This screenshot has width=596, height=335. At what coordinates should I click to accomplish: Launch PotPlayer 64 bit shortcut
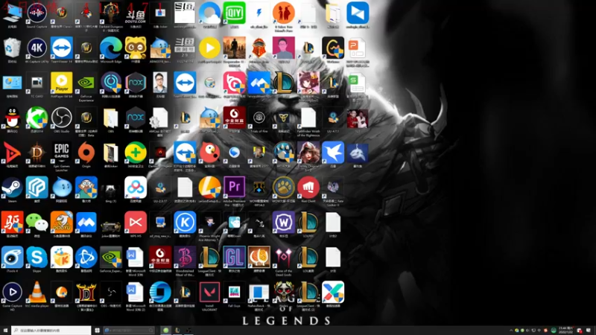(62, 85)
